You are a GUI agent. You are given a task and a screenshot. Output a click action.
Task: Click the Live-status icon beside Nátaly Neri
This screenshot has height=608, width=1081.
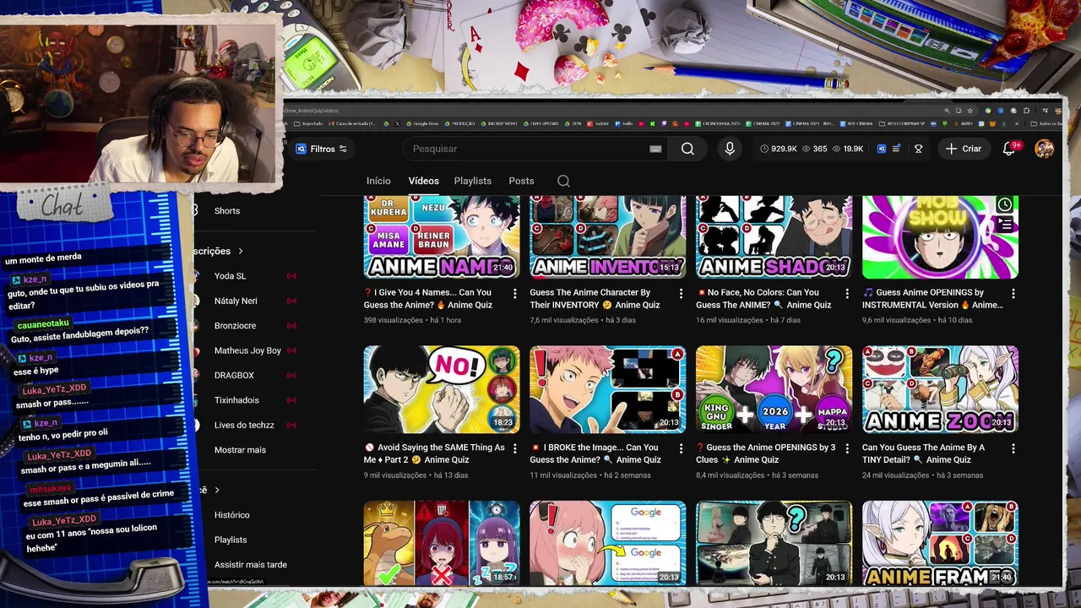291,301
